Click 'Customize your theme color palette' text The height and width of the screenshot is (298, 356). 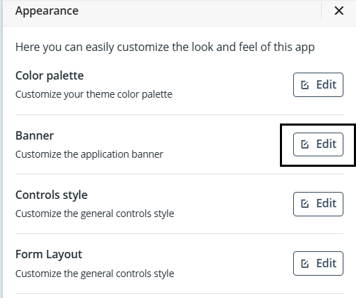click(x=94, y=94)
